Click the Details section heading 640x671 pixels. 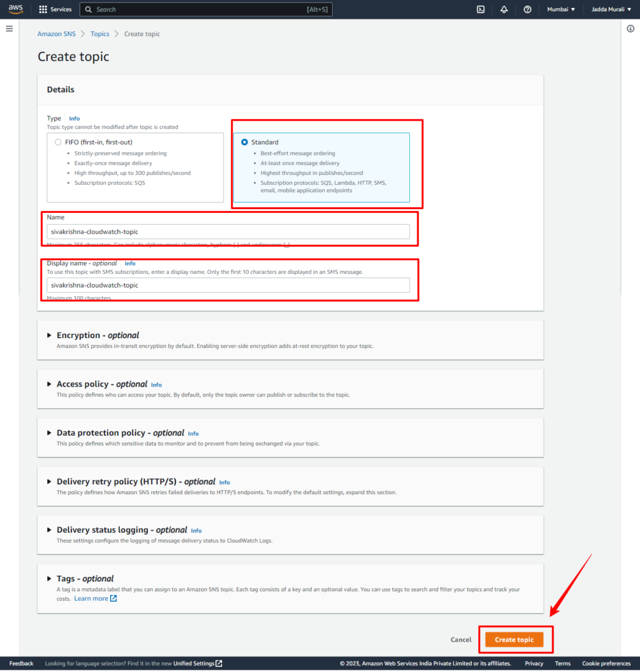pyautogui.click(x=61, y=89)
